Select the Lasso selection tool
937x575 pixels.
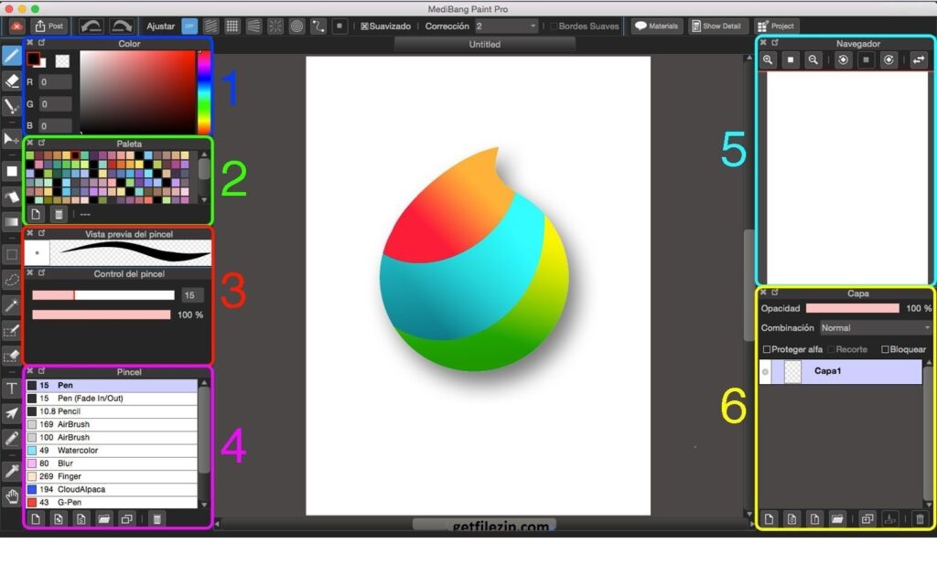click(x=11, y=280)
